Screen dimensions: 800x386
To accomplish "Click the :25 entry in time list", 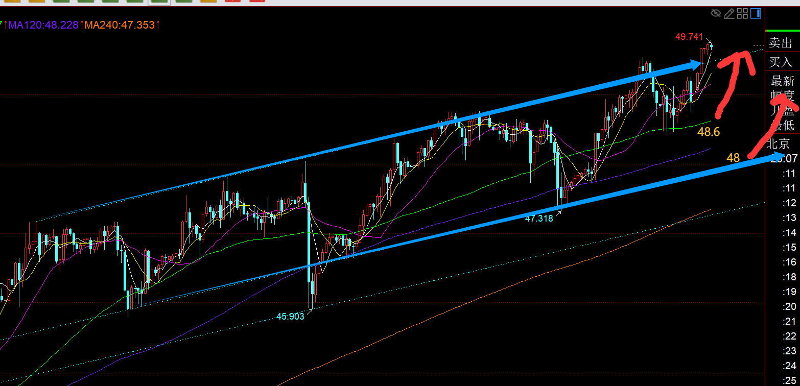I will pyautogui.click(x=790, y=380).
